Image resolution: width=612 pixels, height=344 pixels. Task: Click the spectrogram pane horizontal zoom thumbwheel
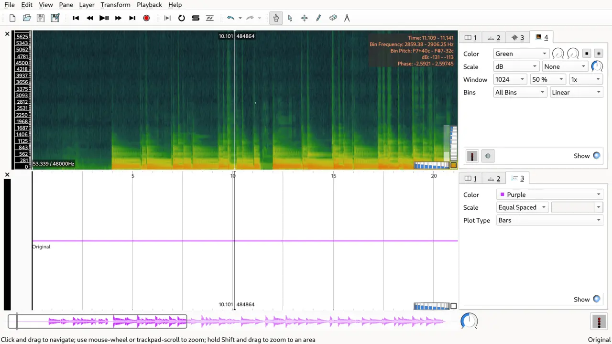432,165
